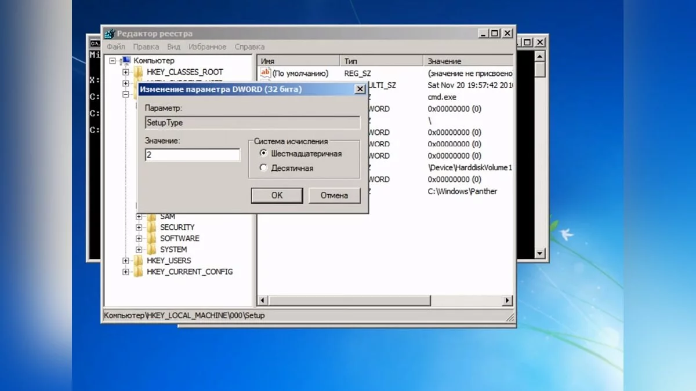Confirm the DWORD value with OK
The image size is (696, 391).
pos(277,195)
